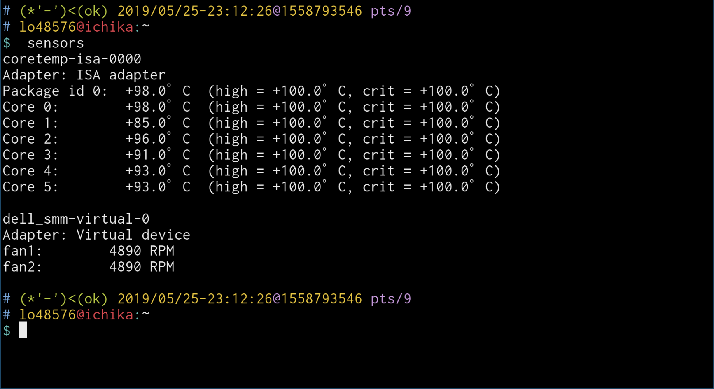Image resolution: width=714 pixels, height=389 pixels.
Task: Click the Core 4 label
Action: pyautogui.click(x=30, y=171)
